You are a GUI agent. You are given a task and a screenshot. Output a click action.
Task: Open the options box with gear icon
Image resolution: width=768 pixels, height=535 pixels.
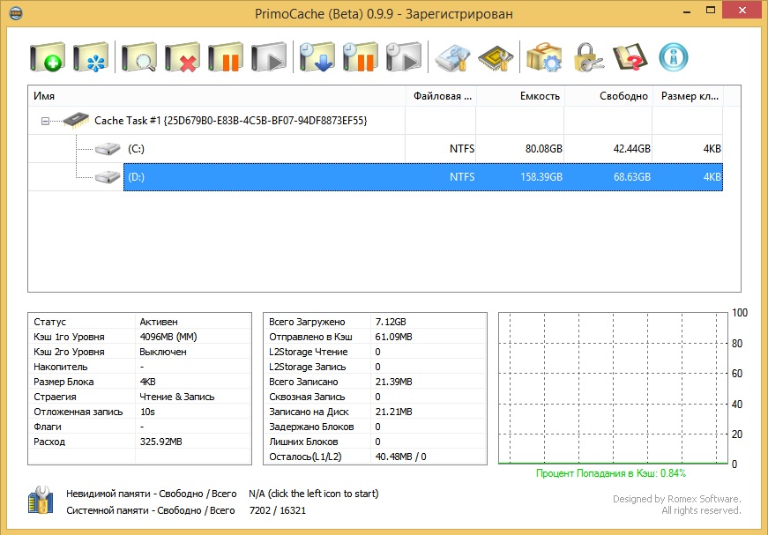click(x=544, y=57)
